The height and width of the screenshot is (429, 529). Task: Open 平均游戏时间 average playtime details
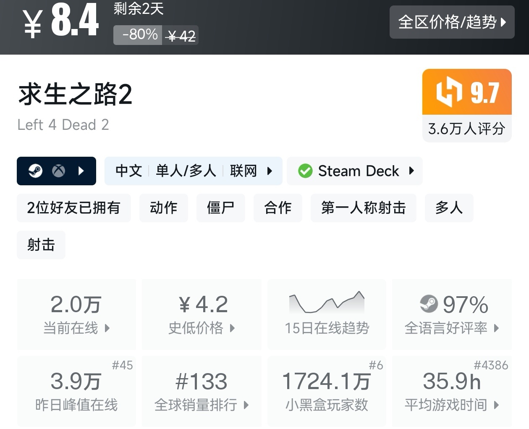click(x=451, y=391)
